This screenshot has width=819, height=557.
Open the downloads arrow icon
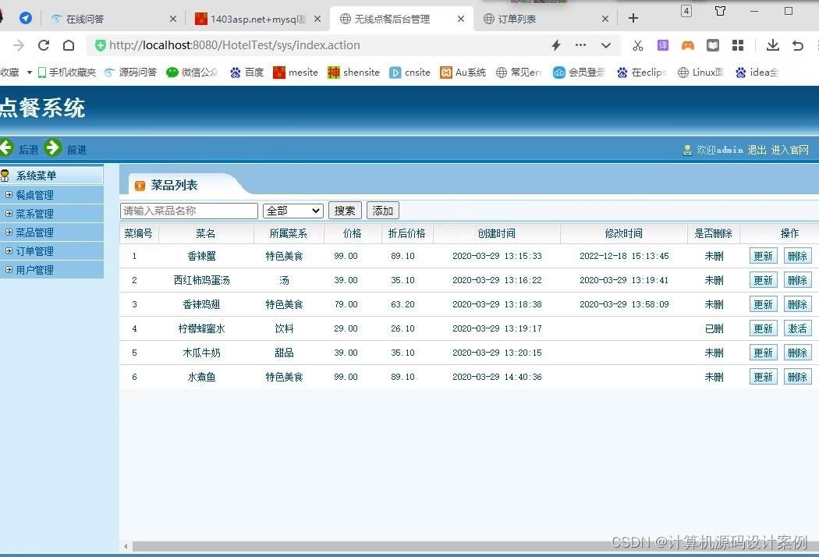[x=772, y=45]
